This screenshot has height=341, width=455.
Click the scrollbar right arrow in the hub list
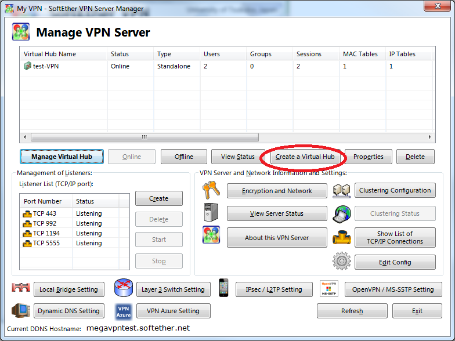(429, 137)
